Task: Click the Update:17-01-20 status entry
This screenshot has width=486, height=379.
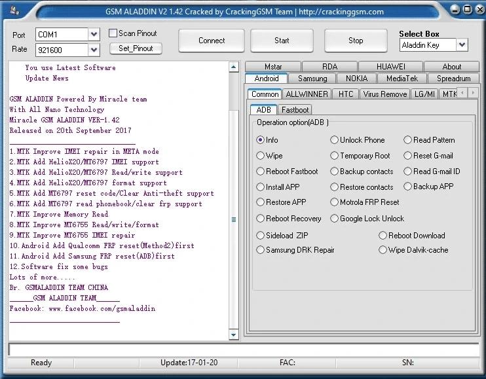Action: click(189, 363)
